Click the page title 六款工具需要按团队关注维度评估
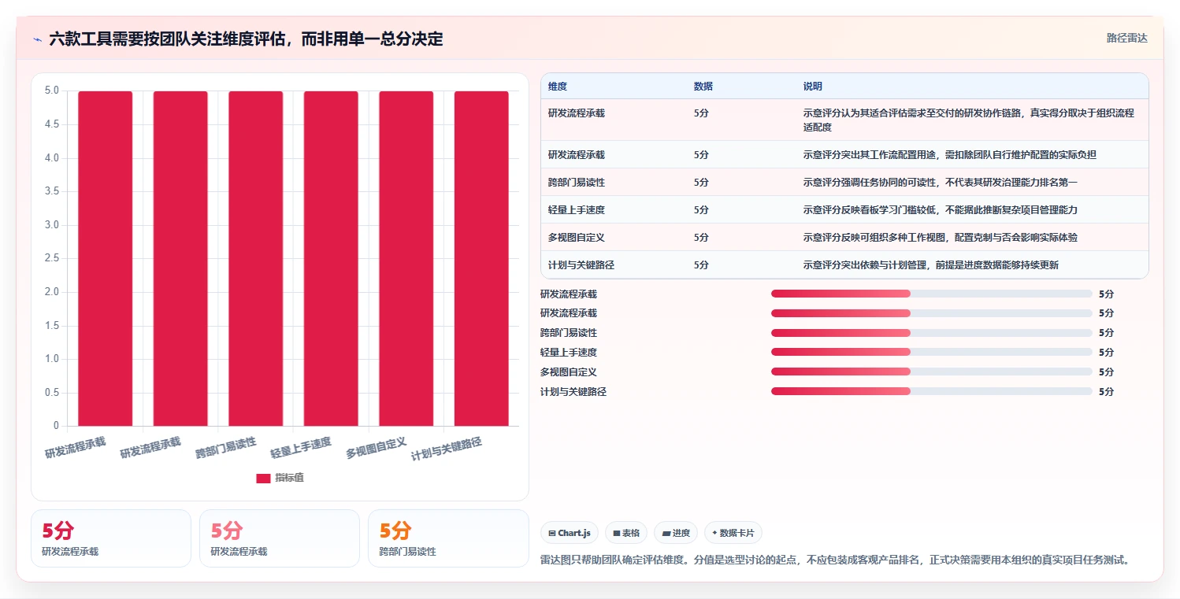The height and width of the screenshot is (599, 1180). click(x=246, y=39)
